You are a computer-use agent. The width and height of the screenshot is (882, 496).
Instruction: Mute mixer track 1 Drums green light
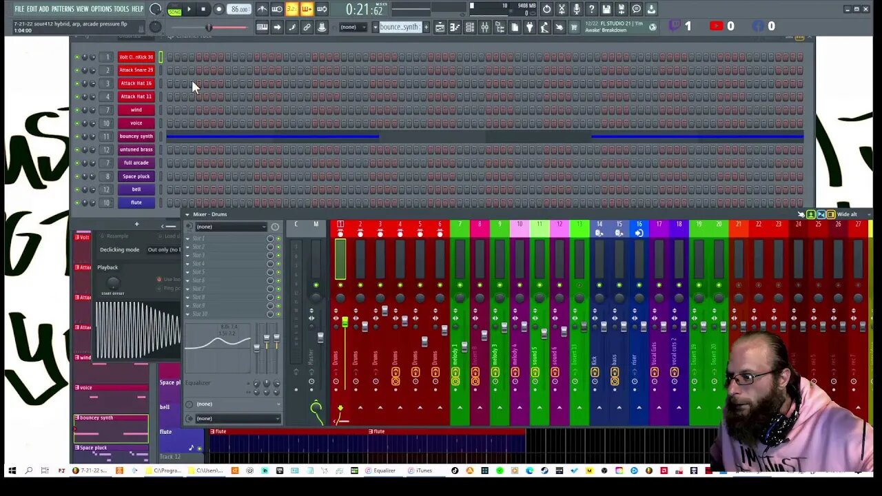point(340,285)
